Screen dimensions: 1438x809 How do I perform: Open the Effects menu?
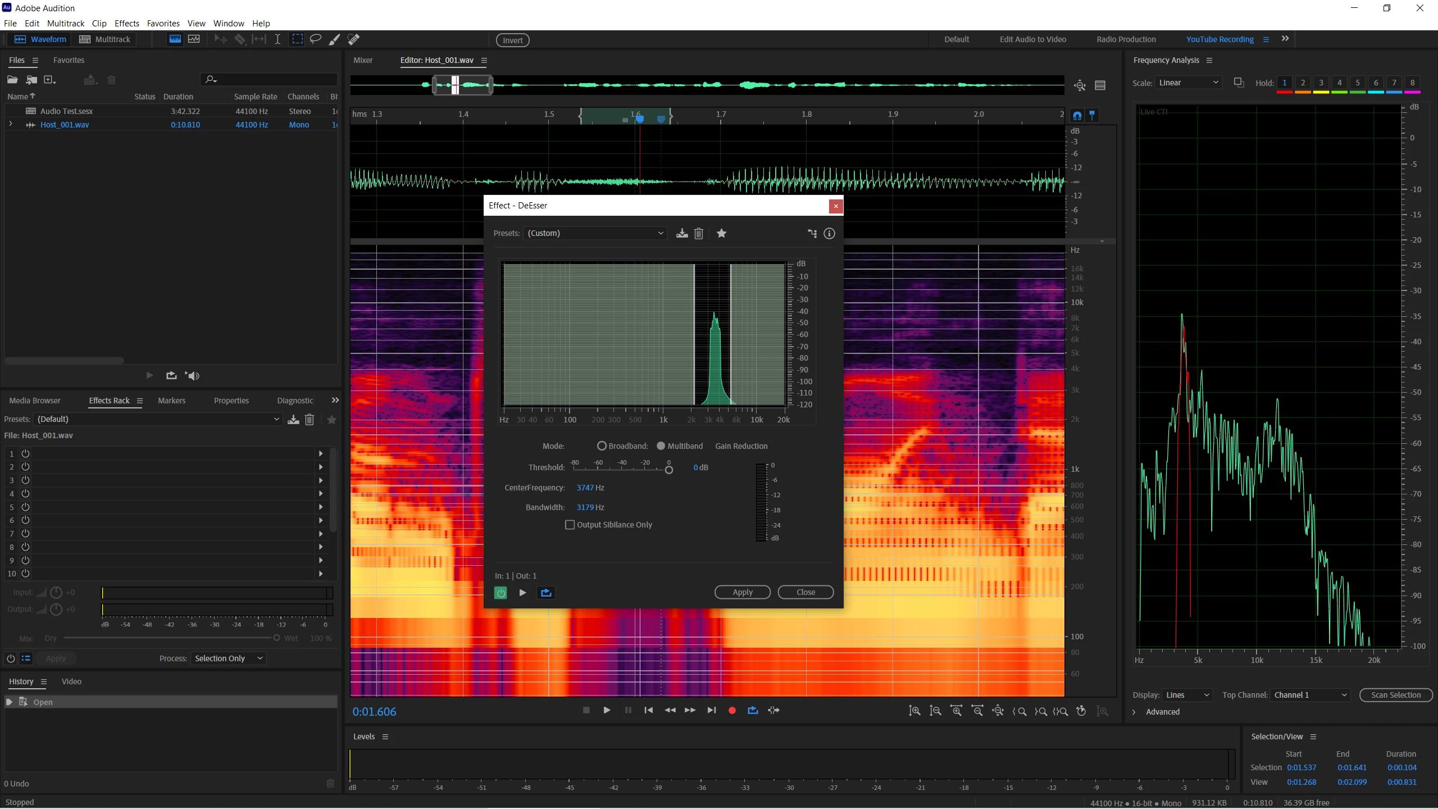(x=126, y=23)
